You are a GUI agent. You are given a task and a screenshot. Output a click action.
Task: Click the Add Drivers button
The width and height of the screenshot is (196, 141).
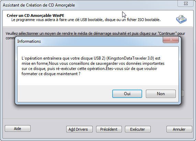coord(79,129)
